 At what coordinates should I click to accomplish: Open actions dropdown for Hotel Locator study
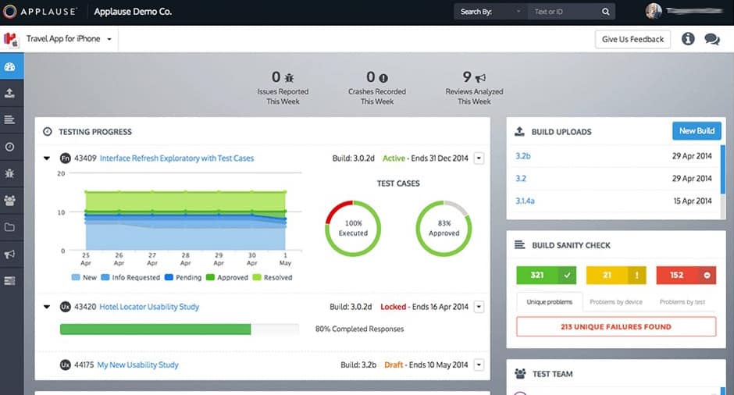pos(479,307)
